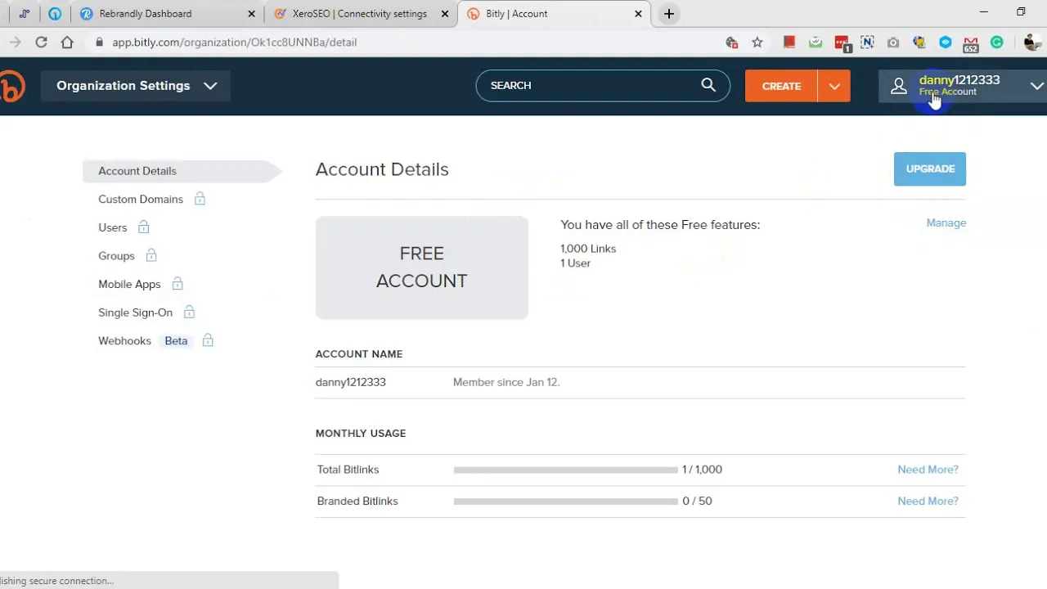The height and width of the screenshot is (589, 1047).
Task: Close the XeroSEO tab
Action: tap(445, 14)
